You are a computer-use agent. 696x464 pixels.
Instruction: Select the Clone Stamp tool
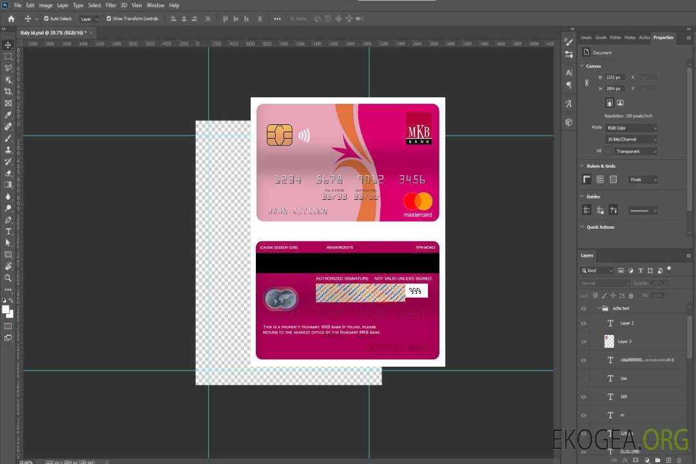click(8, 150)
